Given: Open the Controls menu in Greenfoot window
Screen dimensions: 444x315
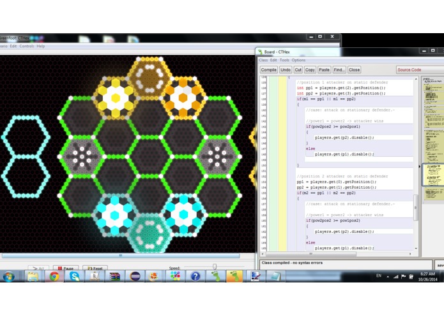Looking at the screenshot, I should click(27, 46).
